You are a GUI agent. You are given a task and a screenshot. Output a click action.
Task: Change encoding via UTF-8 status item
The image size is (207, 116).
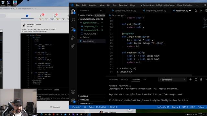click(x=185, y=107)
